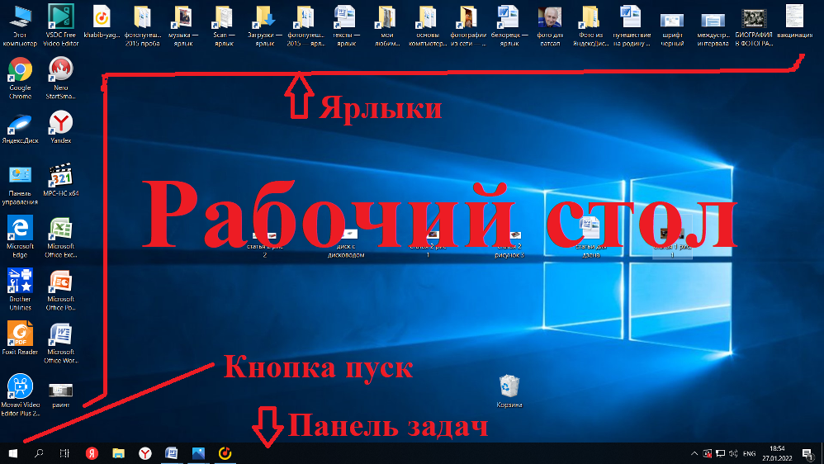Switch to the Yandex Music taskbar app
The height and width of the screenshot is (464, 824).
pos(225,453)
